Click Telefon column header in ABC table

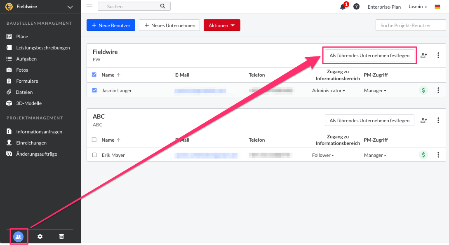coord(257,140)
